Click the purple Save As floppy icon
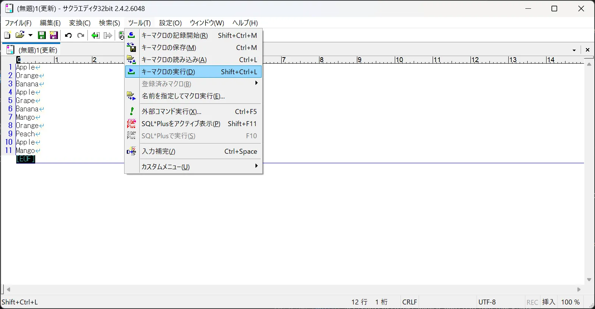 [54, 35]
